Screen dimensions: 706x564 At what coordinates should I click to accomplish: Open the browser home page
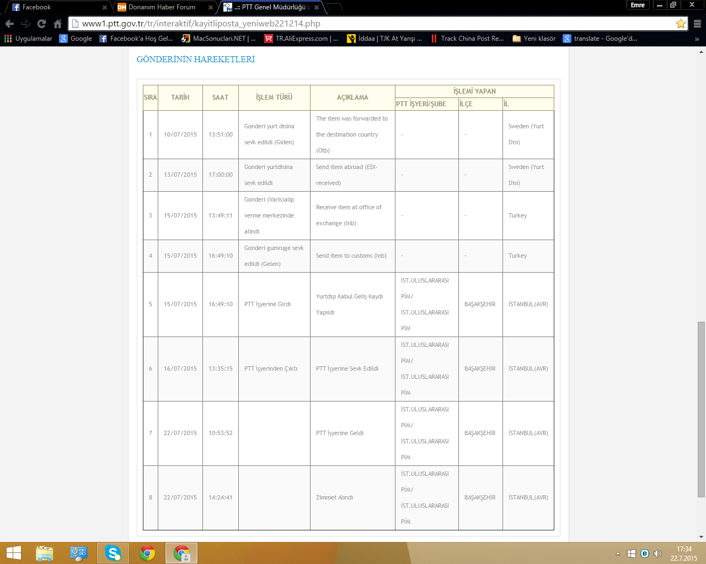pos(57,24)
